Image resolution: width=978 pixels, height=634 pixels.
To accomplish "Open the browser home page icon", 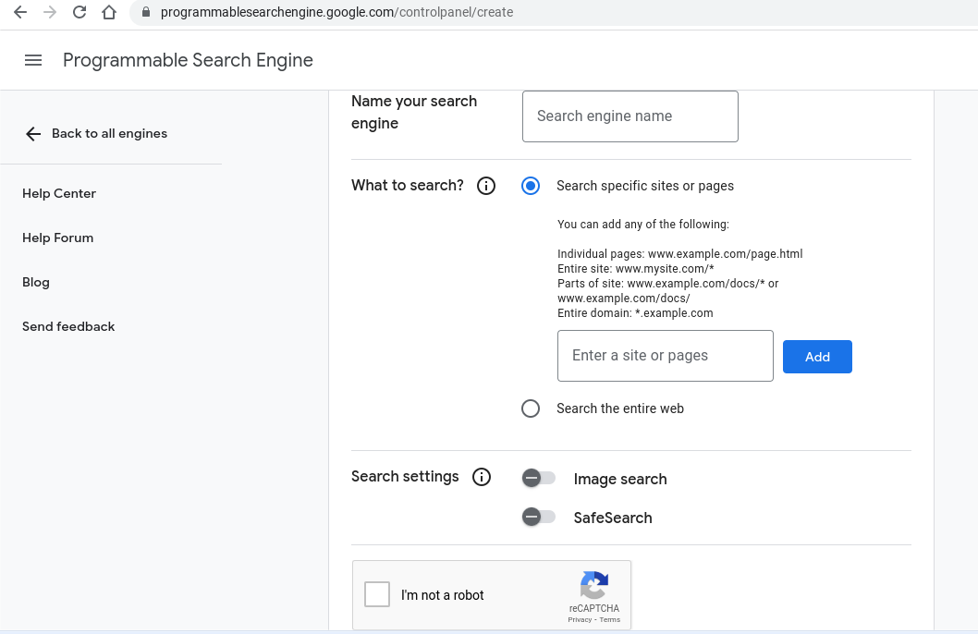I will pos(109,12).
